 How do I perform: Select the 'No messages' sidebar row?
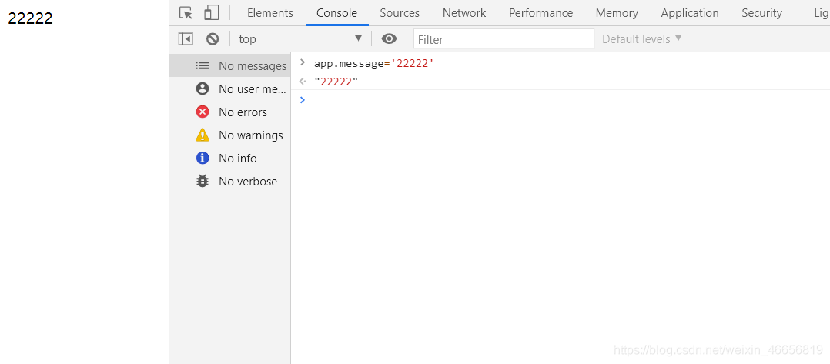[x=229, y=65]
